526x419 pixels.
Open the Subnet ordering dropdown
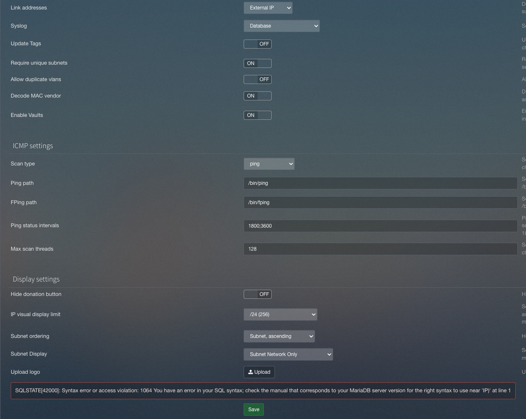click(279, 336)
